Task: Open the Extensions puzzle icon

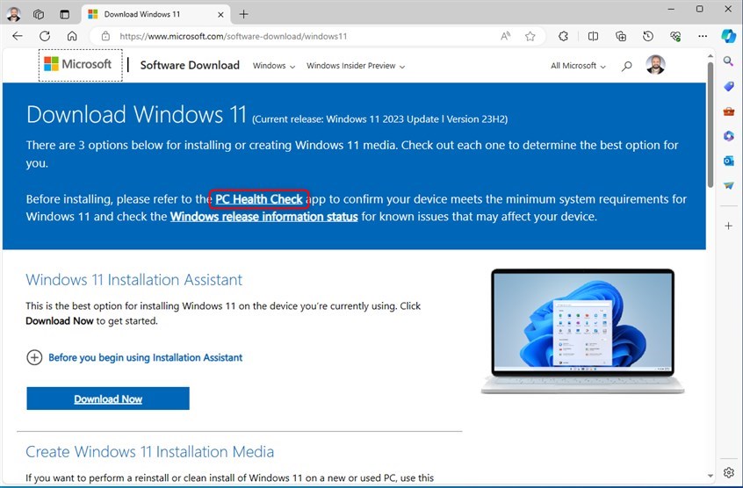Action: pos(564,36)
